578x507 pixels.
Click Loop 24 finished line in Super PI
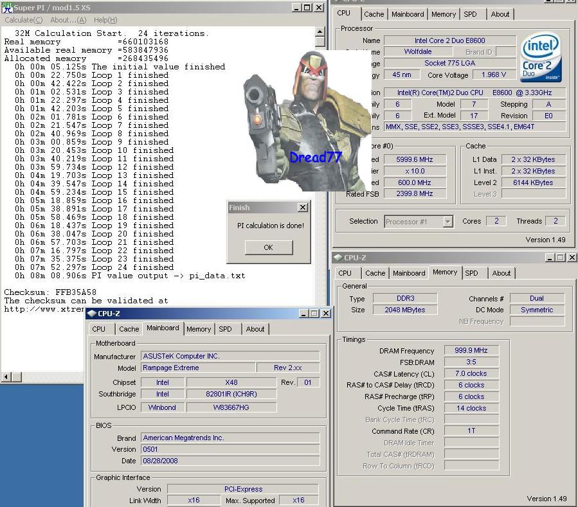[x=94, y=267]
